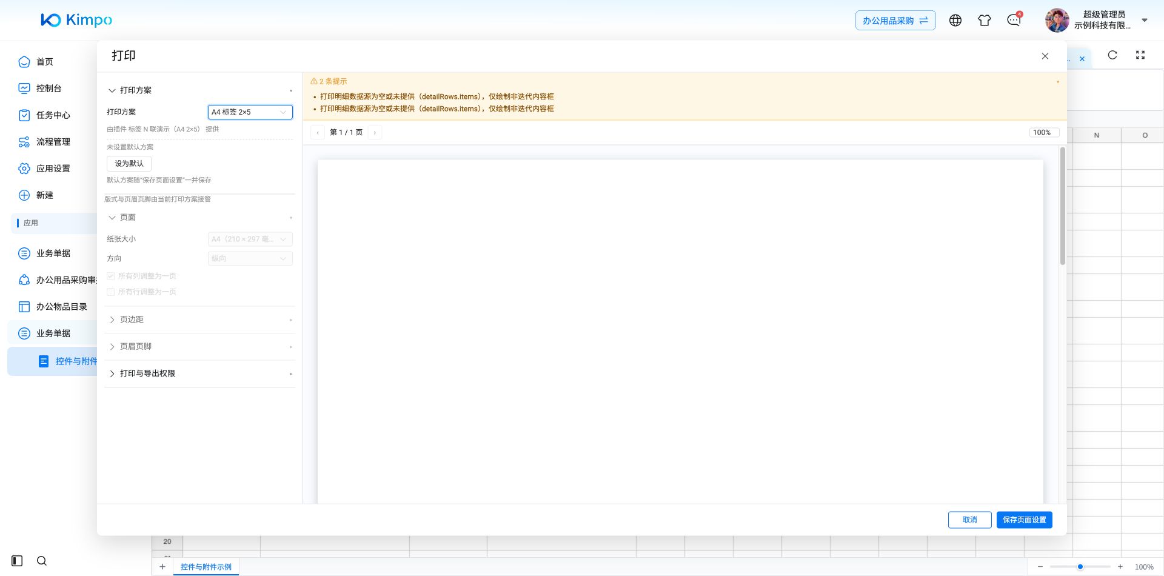Open the user account dropdown arrow
This screenshot has height=576, width=1164.
pyautogui.click(x=1145, y=20)
